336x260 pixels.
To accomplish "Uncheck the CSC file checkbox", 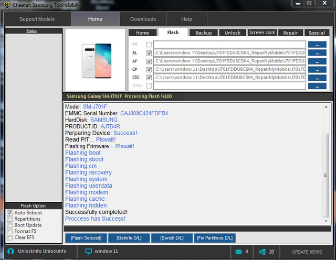I will (149, 77).
